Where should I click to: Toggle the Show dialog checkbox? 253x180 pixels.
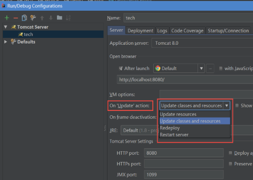click(x=237, y=106)
